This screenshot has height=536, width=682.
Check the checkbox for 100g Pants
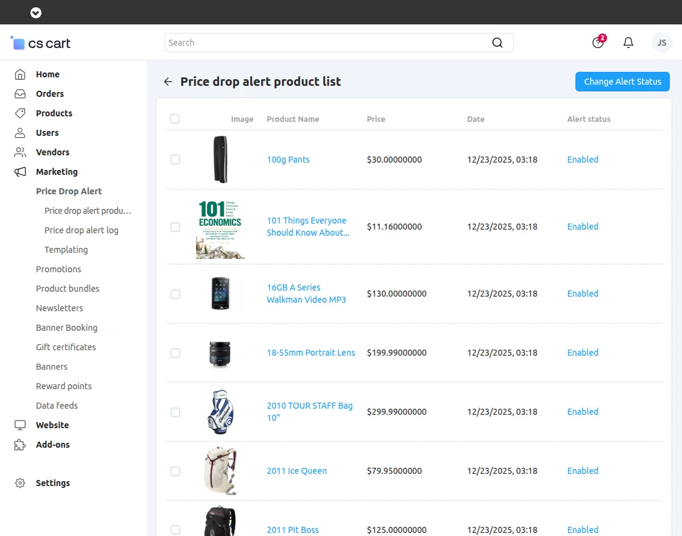click(x=175, y=160)
